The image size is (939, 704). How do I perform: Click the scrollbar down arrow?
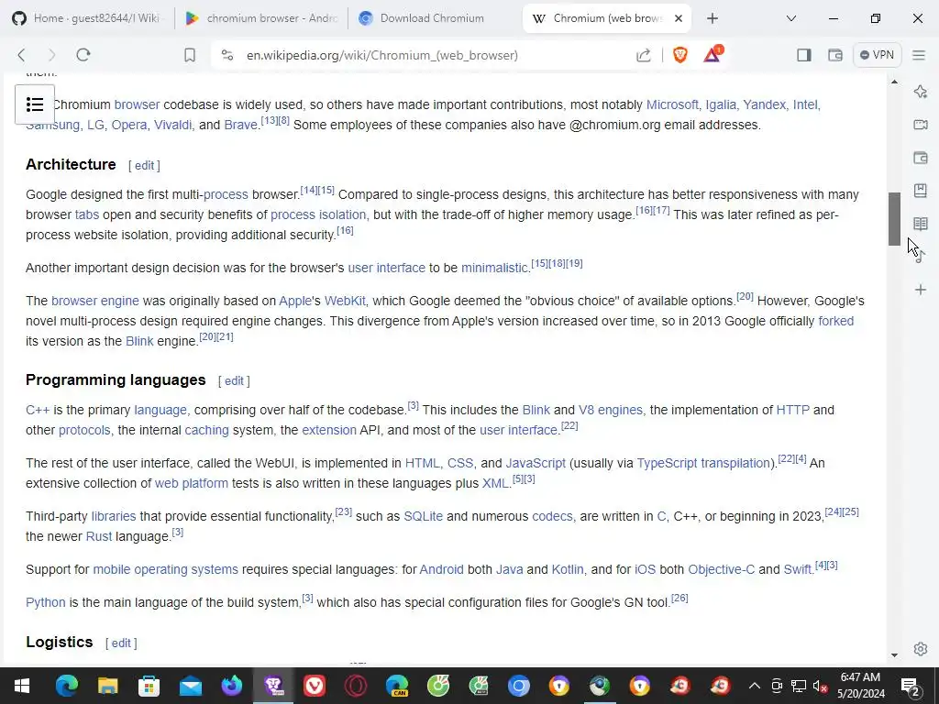point(894,655)
